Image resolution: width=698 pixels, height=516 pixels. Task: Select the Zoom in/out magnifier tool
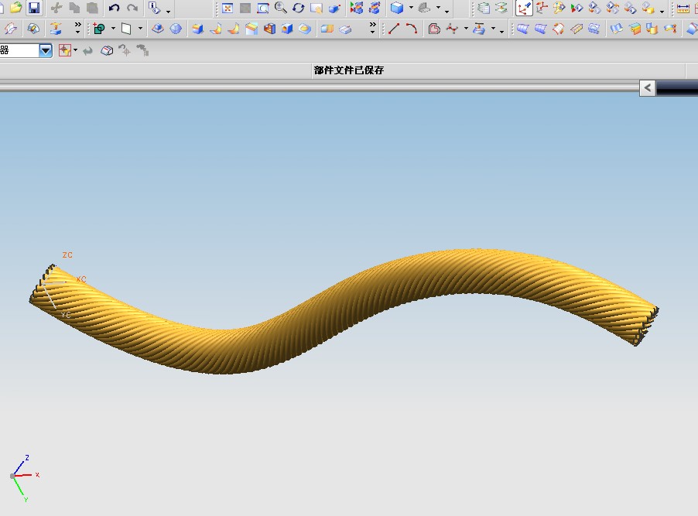tap(280, 8)
